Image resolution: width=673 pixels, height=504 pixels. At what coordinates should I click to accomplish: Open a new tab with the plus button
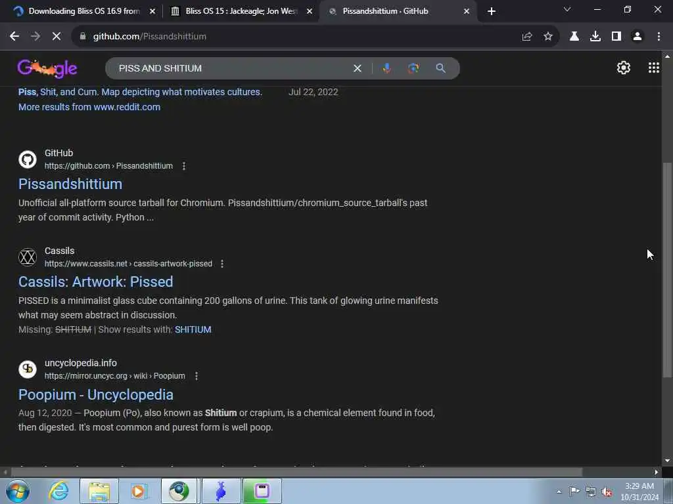click(492, 11)
